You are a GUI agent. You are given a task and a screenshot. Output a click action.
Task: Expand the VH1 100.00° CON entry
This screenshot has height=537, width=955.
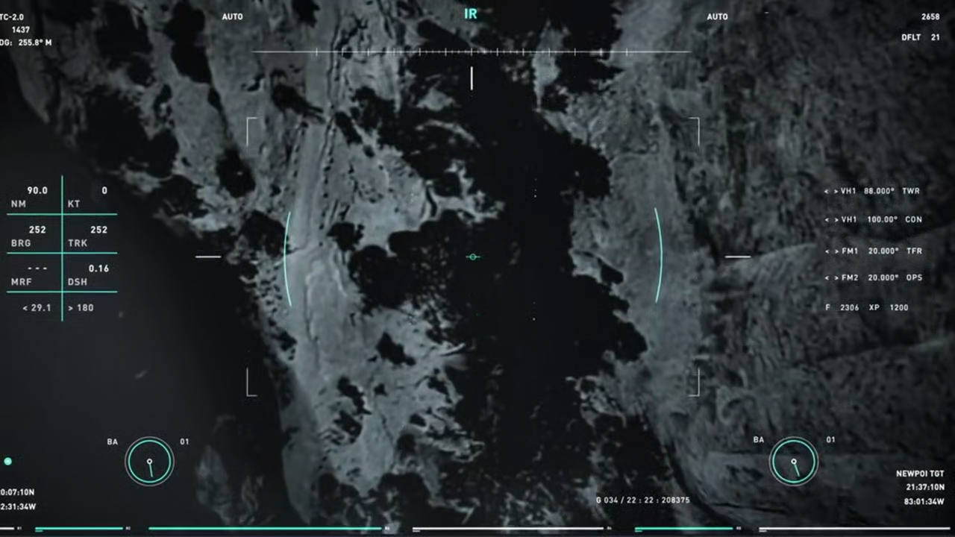pyautogui.click(x=872, y=219)
